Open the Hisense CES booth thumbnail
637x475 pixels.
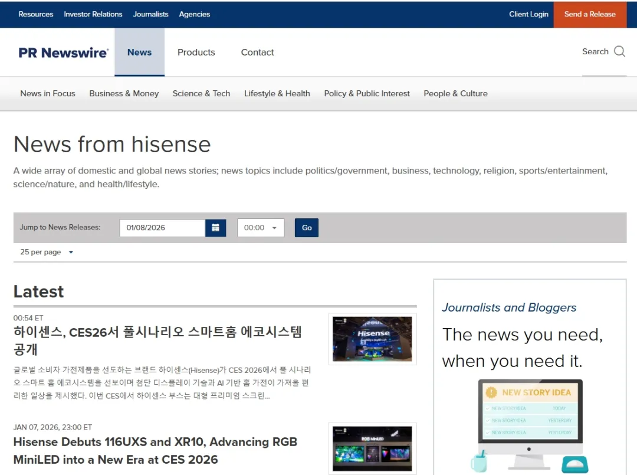click(x=372, y=339)
